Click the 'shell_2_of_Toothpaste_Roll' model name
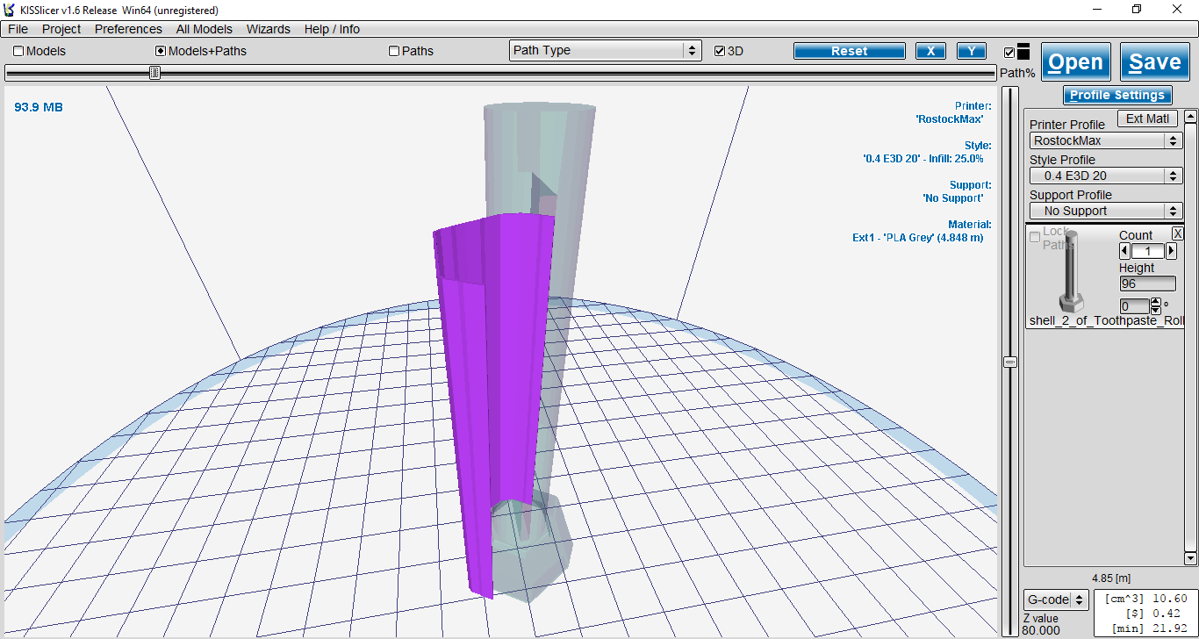 pos(1107,320)
